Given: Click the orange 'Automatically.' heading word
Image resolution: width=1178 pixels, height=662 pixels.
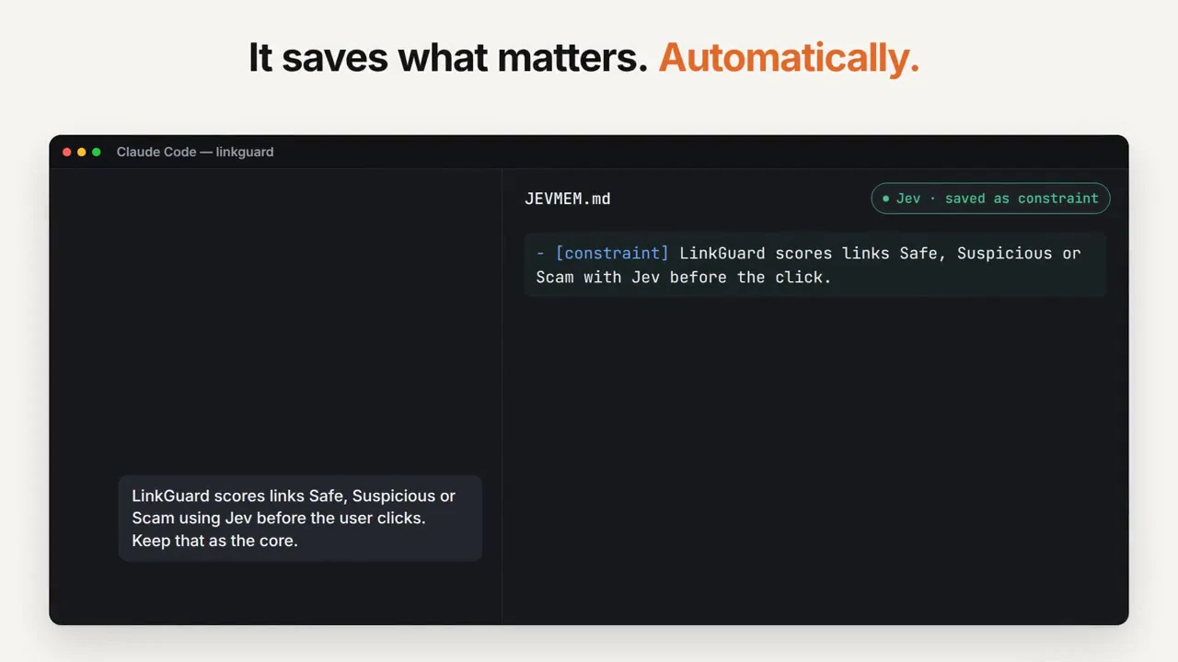Looking at the screenshot, I should pos(789,58).
